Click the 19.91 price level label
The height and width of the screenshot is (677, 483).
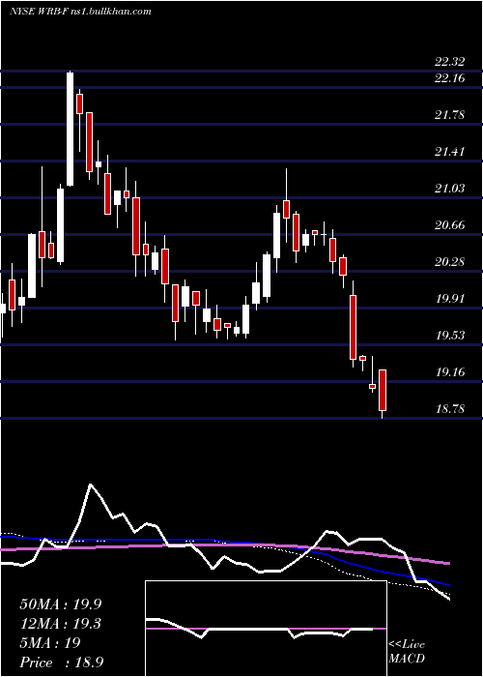(x=449, y=299)
